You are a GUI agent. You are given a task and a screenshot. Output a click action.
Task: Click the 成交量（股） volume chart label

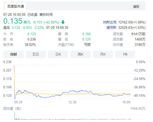pyautogui.click(x=13, y=108)
